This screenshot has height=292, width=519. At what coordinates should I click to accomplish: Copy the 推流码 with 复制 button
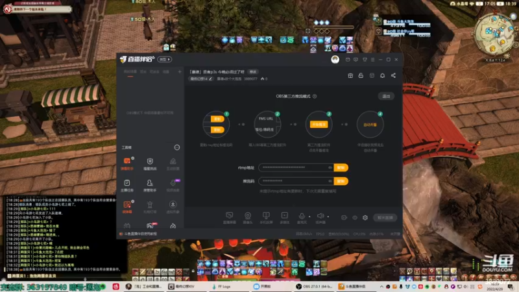pyautogui.click(x=341, y=181)
